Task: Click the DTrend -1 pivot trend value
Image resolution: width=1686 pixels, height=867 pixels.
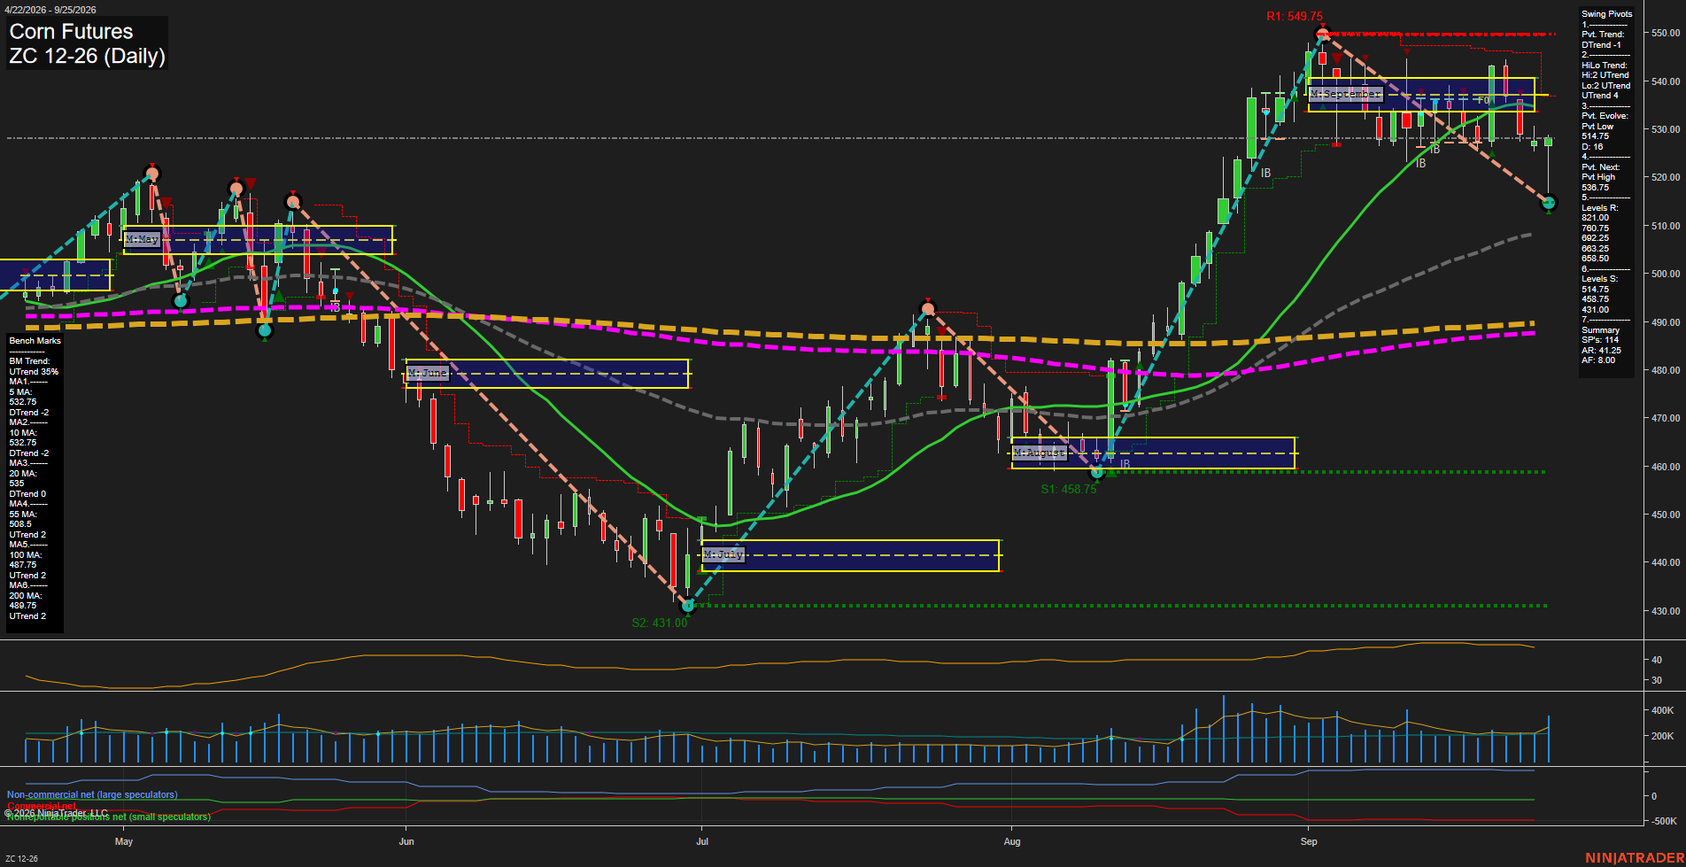Action: tap(1601, 45)
